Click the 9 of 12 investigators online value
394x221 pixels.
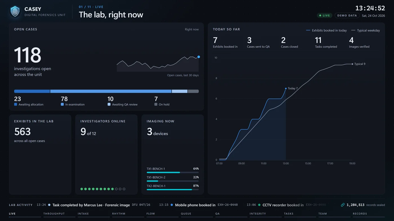pos(88,132)
